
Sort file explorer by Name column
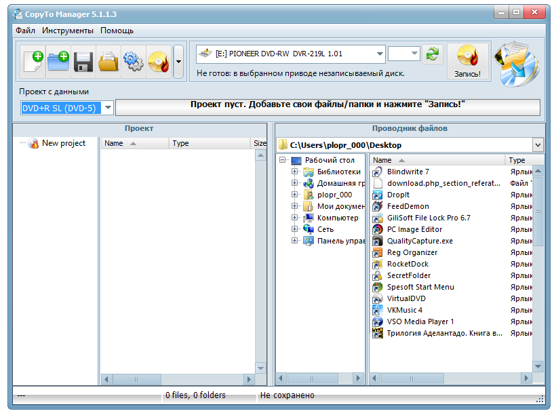[437, 160]
